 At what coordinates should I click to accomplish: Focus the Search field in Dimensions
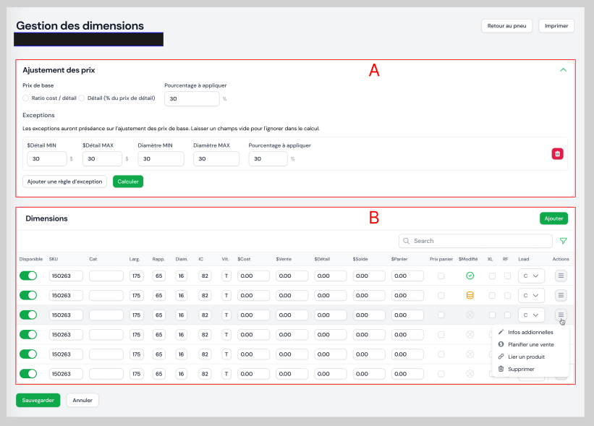(475, 241)
